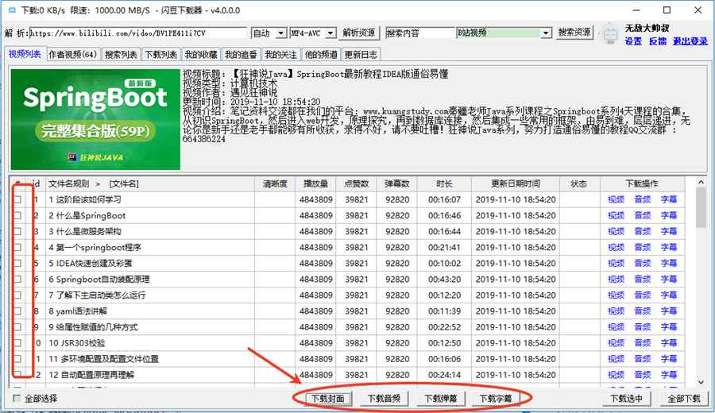Open the B站视频 source dropdown

pyautogui.click(x=546, y=33)
